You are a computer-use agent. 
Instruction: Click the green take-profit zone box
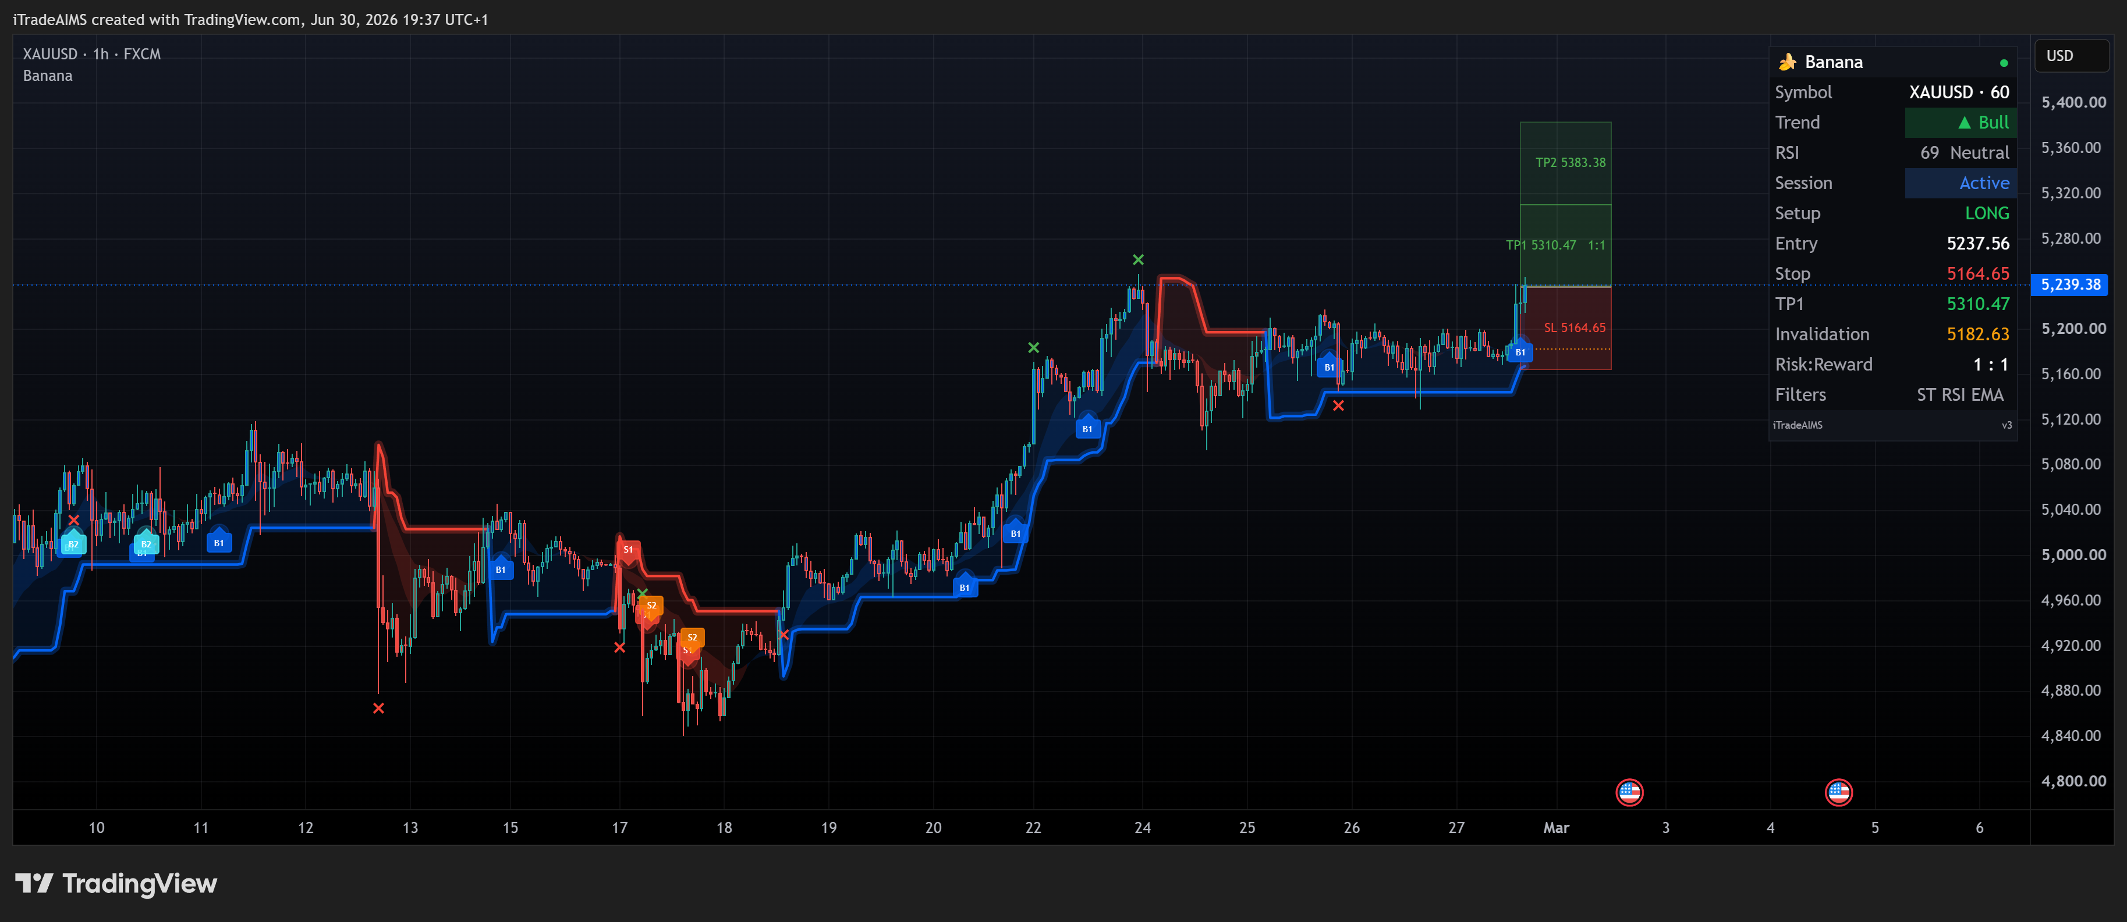tap(1565, 204)
